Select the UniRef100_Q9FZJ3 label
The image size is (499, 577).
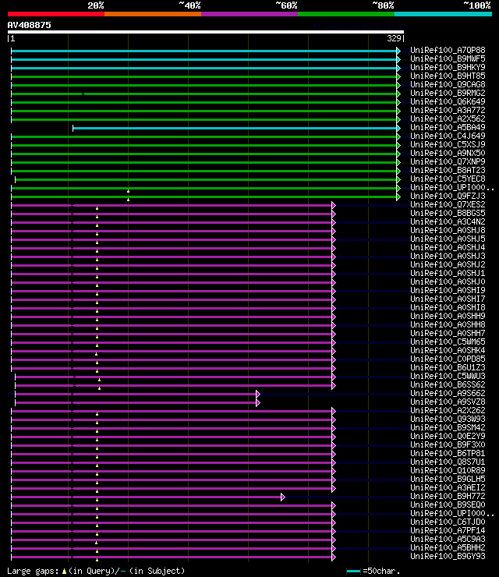point(448,196)
